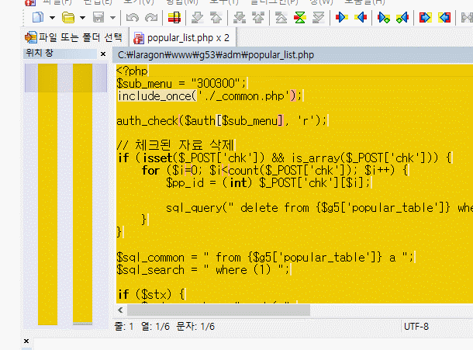This screenshot has width=473, height=350.
Task: Go to the last difference
Action: tap(319, 18)
